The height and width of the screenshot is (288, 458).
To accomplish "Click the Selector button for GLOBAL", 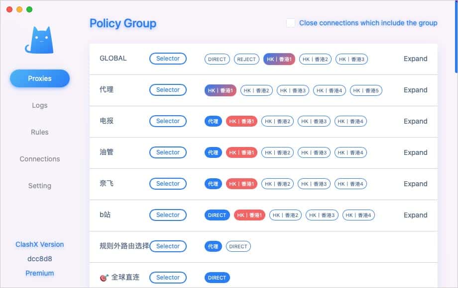I will [x=168, y=58].
